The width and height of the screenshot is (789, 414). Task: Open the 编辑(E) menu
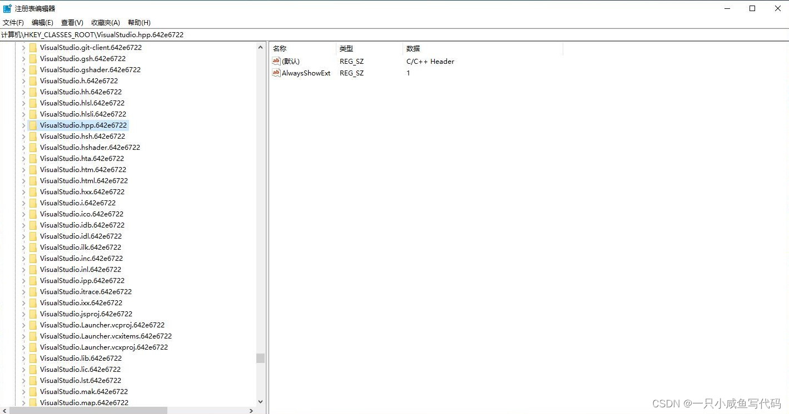(x=42, y=23)
